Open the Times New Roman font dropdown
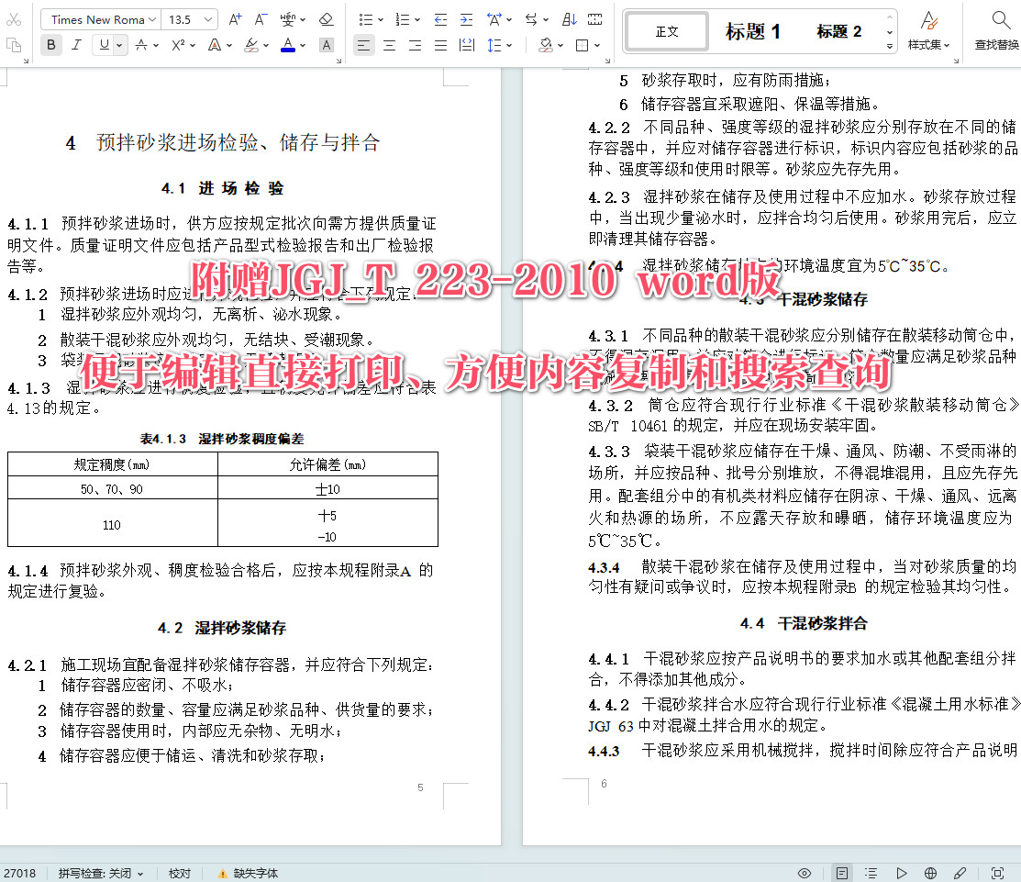Screen dimensions: 1021x882 click(99, 18)
